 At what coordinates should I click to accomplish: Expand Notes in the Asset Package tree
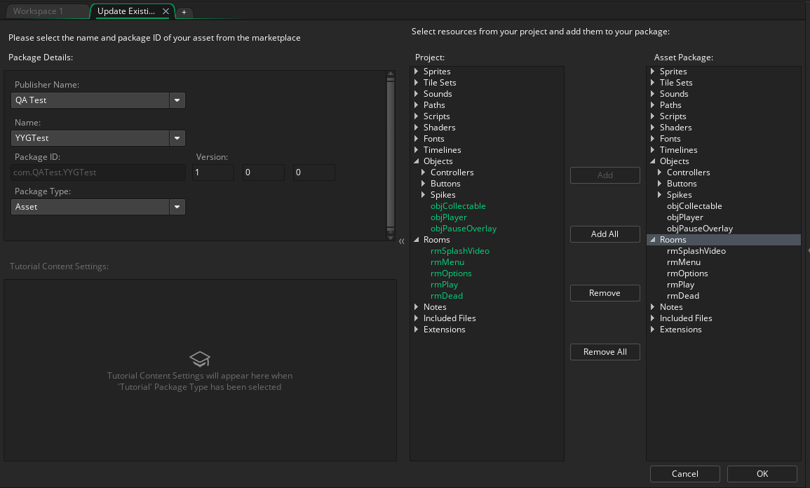coord(652,306)
